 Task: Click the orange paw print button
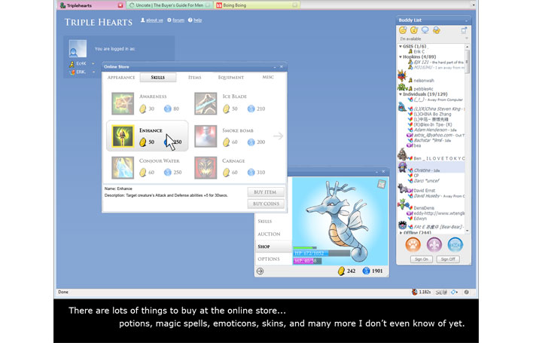click(413, 244)
